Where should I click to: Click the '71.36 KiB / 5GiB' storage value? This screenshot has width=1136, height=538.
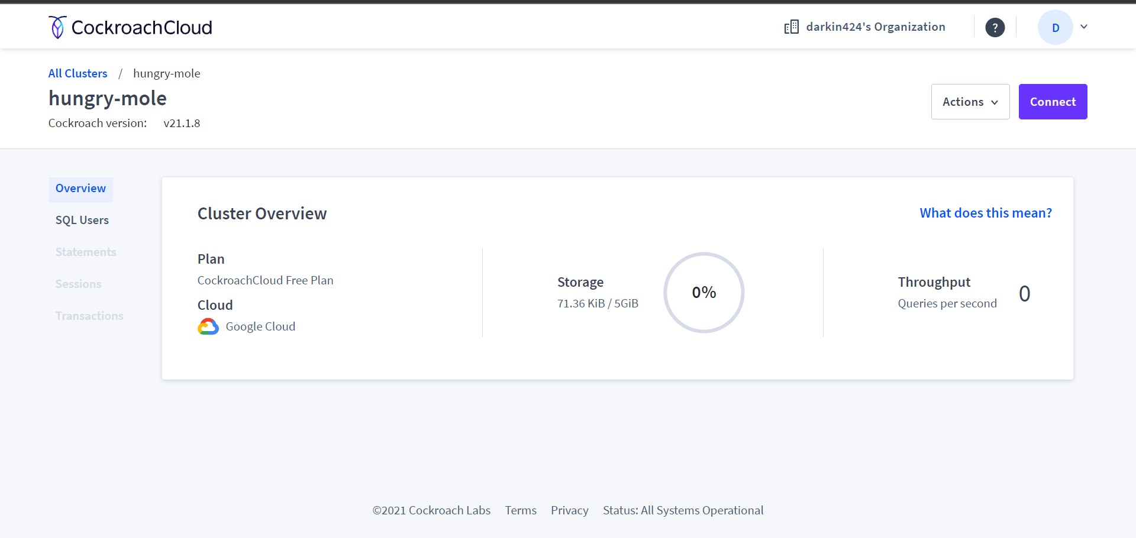[598, 303]
